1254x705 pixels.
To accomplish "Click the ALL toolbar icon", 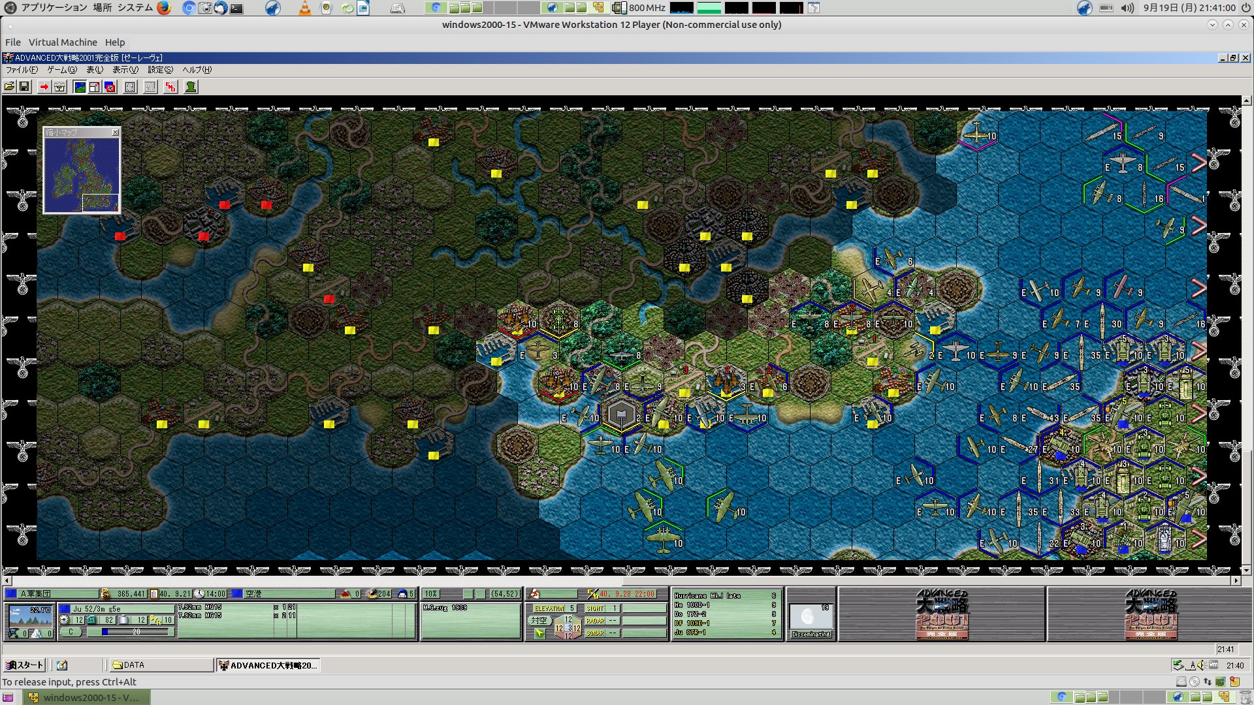I will tap(150, 87).
